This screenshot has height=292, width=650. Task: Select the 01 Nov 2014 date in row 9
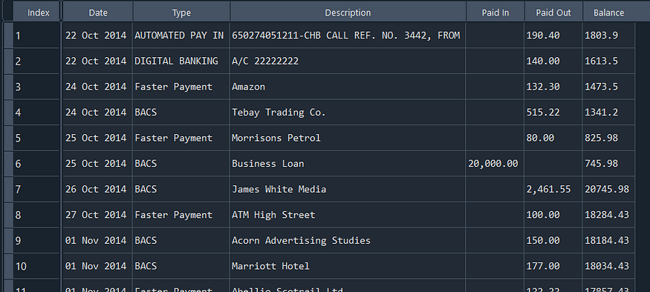[x=97, y=240]
